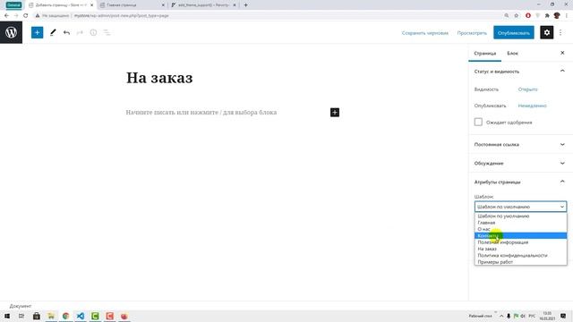The height and width of the screenshot is (322, 573).
Task: Save the page as draft
Action: coord(425,33)
